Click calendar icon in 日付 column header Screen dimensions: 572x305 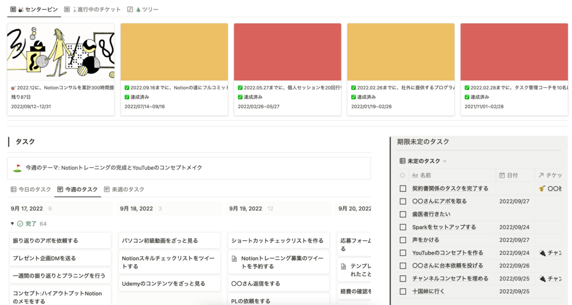point(502,175)
